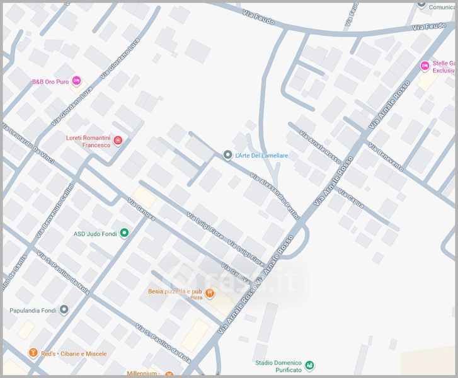The height and width of the screenshot is (378, 458).
Task: Click the L'Arte Del Lamellare place name
Action: click(262, 156)
